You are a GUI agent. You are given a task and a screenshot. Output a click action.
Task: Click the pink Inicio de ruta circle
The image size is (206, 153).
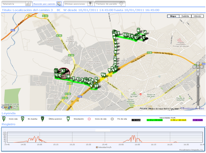(89, 119)
